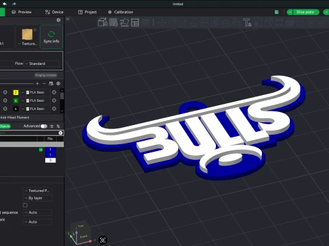Image resolution: width=329 pixels, height=246 pixels.
Task: Select the Move tool in toolbar
Action: tap(162, 23)
